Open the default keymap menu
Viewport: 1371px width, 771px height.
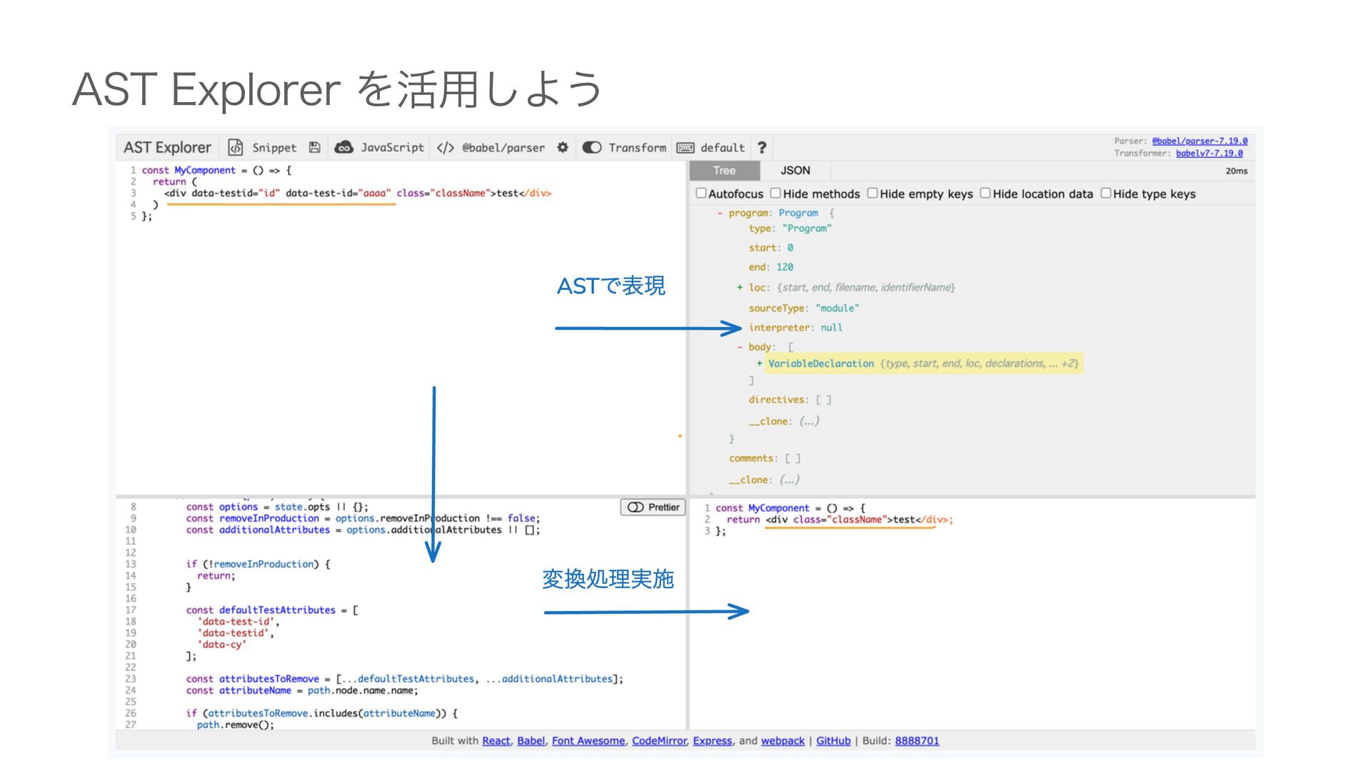pos(723,148)
